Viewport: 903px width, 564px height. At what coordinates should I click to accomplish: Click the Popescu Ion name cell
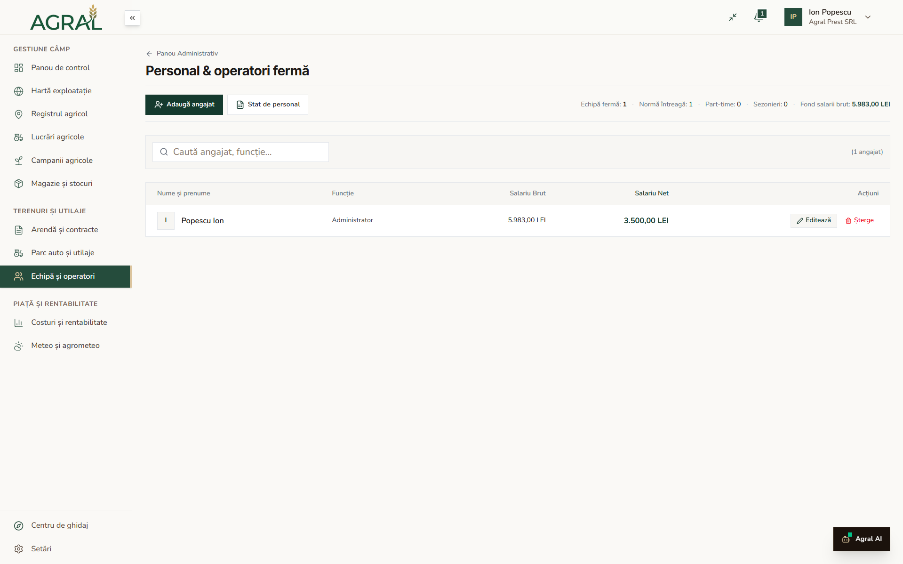(202, 221)
